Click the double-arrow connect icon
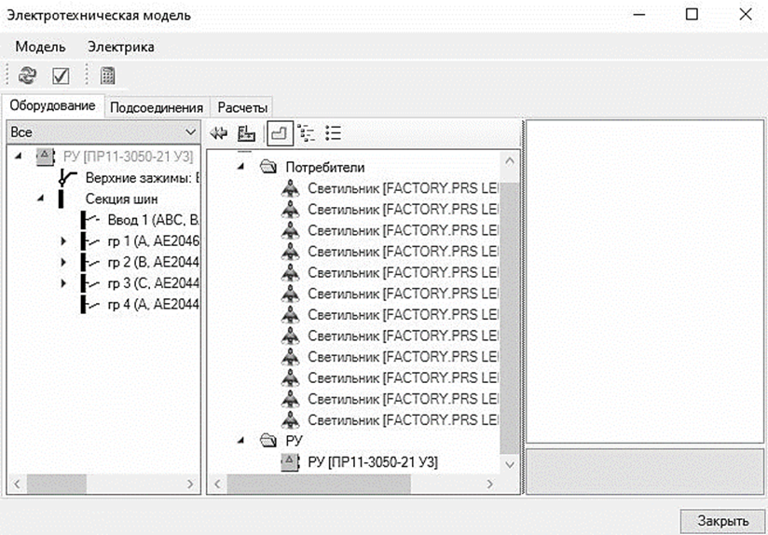Image resolution: width=768 pixels, height=535 pixels. point(221,133)
